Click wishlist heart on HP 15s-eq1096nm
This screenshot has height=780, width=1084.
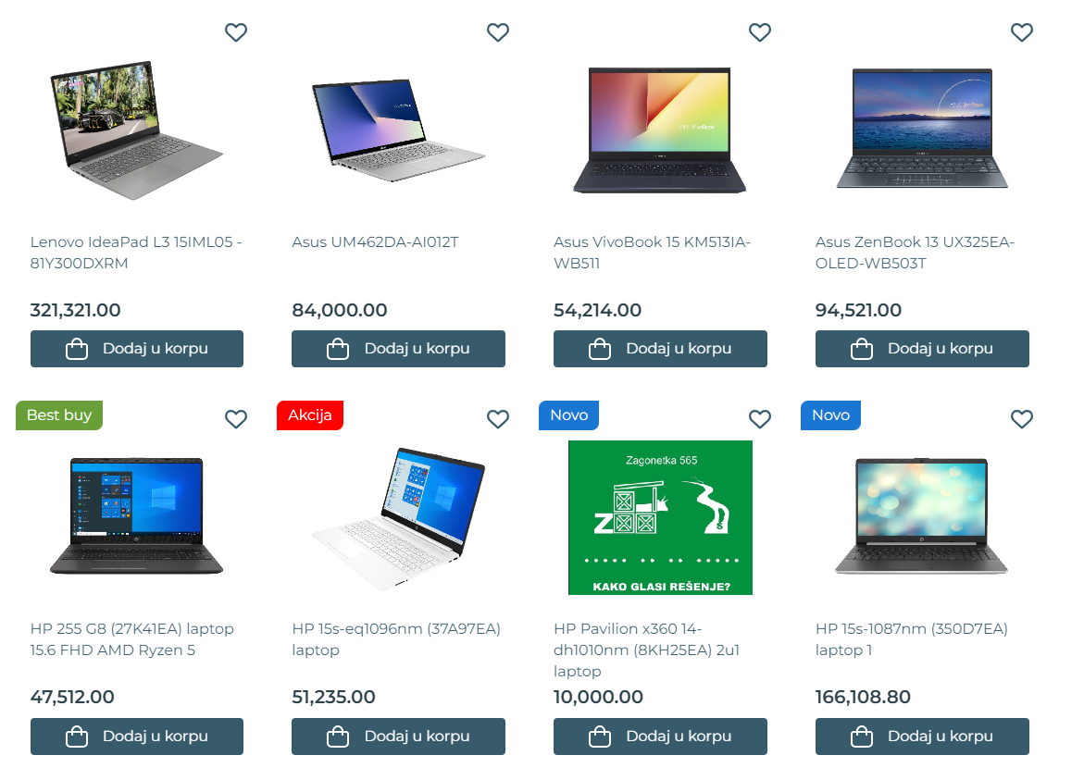pos(498,419)
